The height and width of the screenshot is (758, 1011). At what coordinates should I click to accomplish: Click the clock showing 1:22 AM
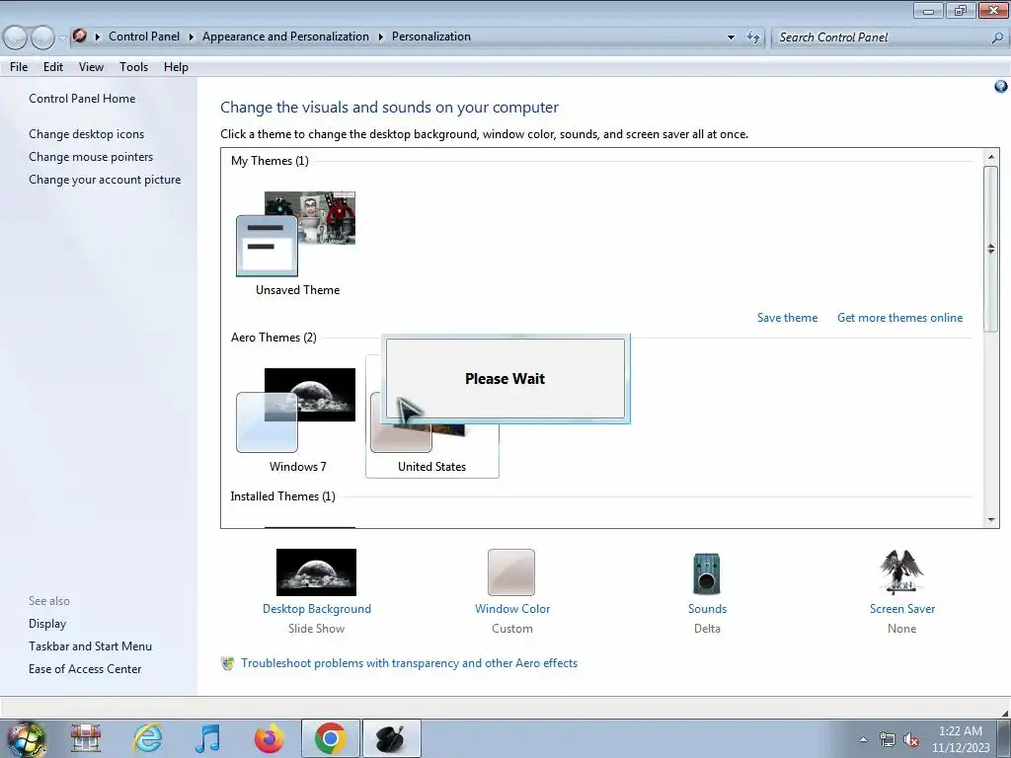coord(960,731)
